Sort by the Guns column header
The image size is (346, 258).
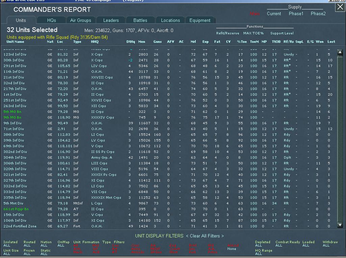point(157,41)
